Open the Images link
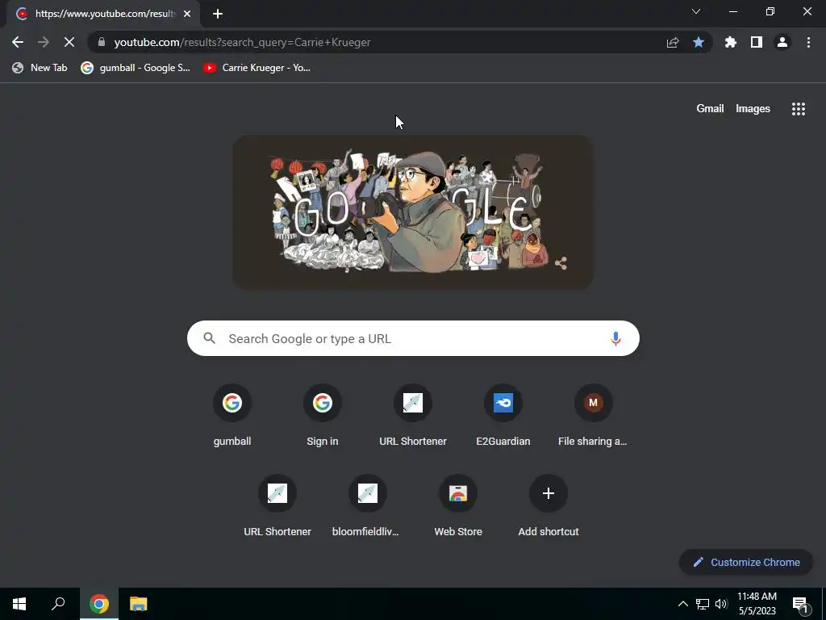This screenshot has width=826, height=620. coord(753,109)
